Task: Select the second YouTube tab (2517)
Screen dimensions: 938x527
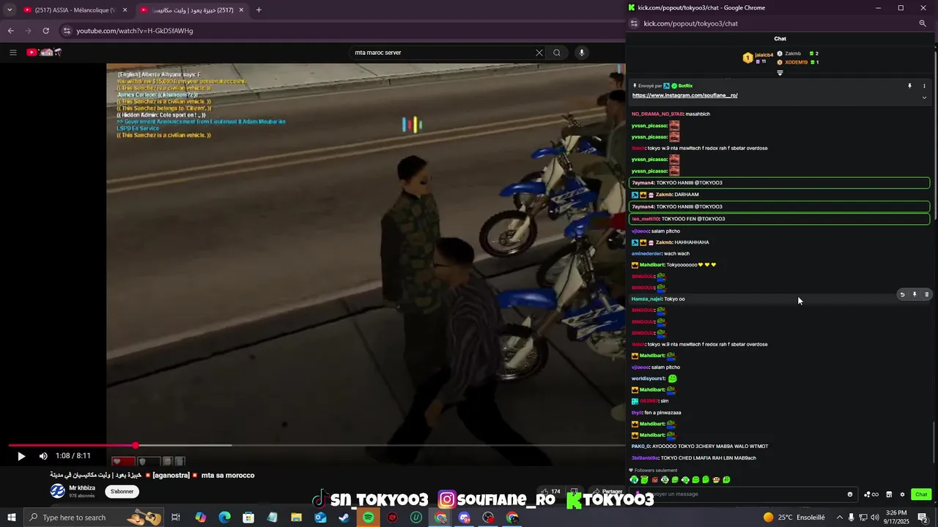Action: (192, 10)
